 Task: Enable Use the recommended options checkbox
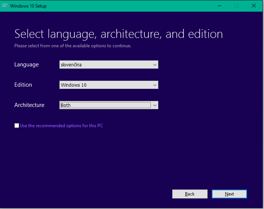point(17,125)
